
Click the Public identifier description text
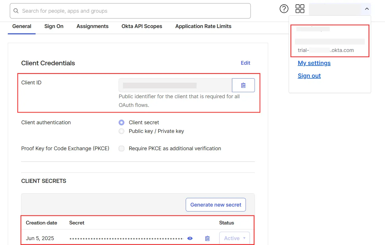point(179,101)
